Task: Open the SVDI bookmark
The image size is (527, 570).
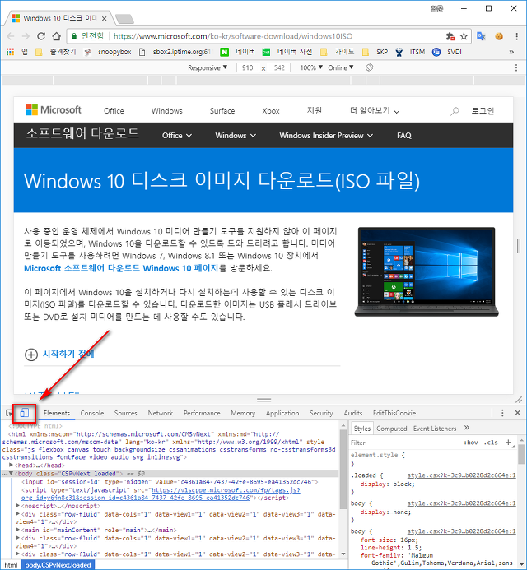Action: [x=447, y=52]
